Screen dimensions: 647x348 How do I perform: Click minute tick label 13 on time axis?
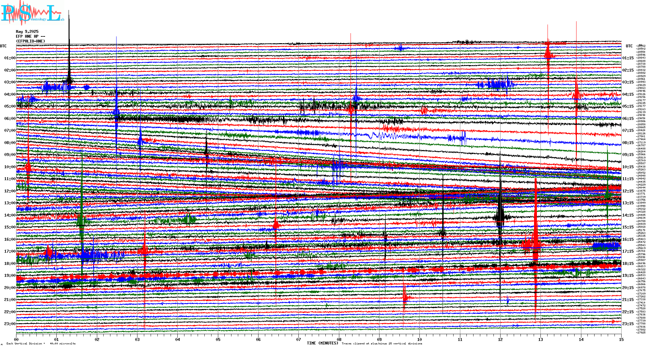tap(541, 339)
